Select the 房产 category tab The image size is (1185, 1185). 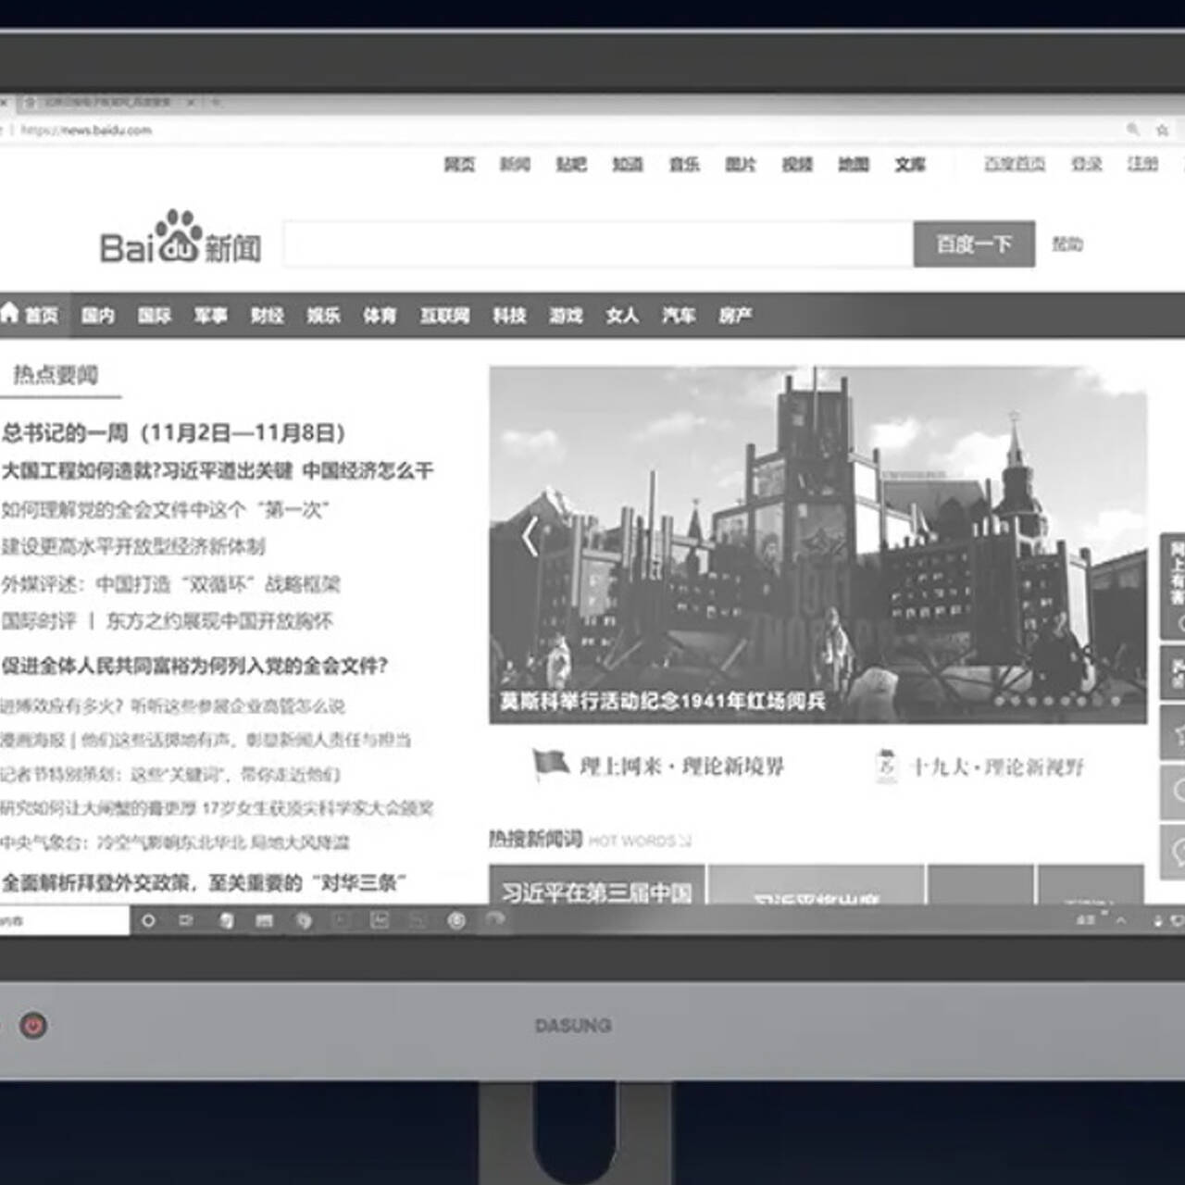[x=736, y=316]
